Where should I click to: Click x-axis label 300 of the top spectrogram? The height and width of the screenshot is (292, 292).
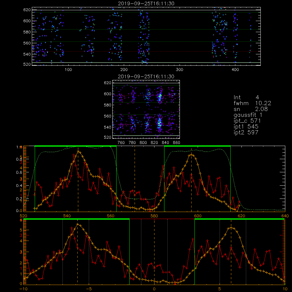pos(180,70)
